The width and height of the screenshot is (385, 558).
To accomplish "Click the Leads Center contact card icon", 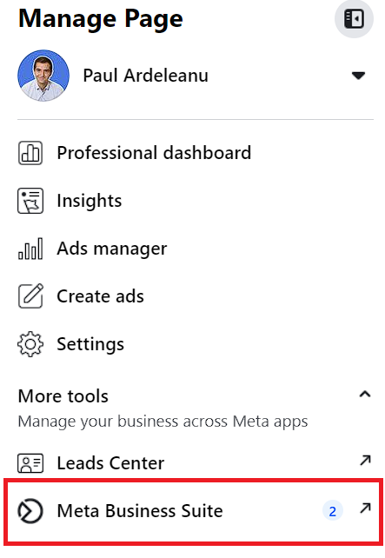I will (30, 463).
